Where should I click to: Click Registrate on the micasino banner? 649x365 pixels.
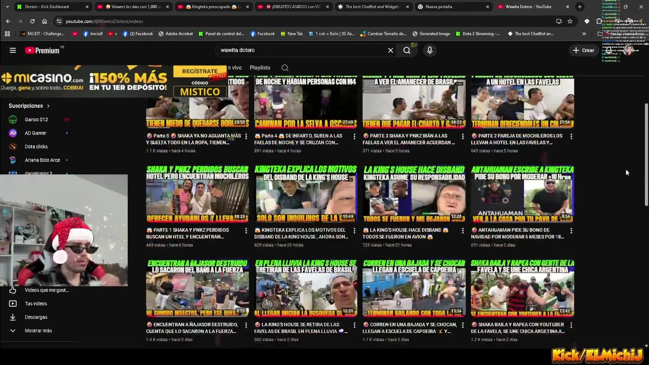(x=200, y=71)
